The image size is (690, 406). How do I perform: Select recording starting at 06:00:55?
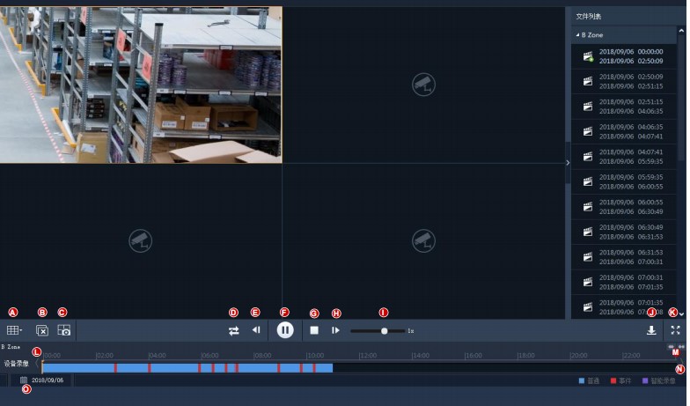[x=624, y=207]
